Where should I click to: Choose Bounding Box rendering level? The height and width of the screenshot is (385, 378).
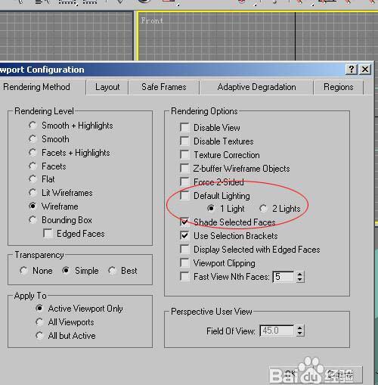[x=33, y=220]
